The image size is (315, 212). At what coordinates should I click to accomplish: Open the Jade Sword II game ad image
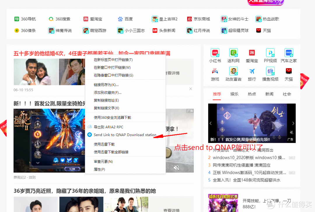[x=49, y=141]
